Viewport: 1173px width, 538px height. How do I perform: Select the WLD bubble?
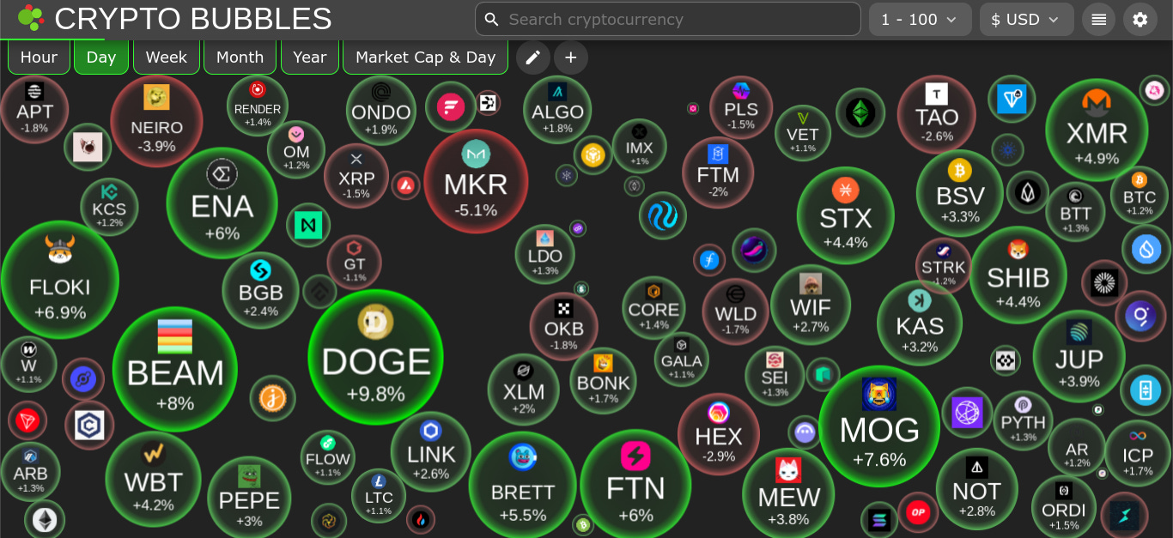736,311
